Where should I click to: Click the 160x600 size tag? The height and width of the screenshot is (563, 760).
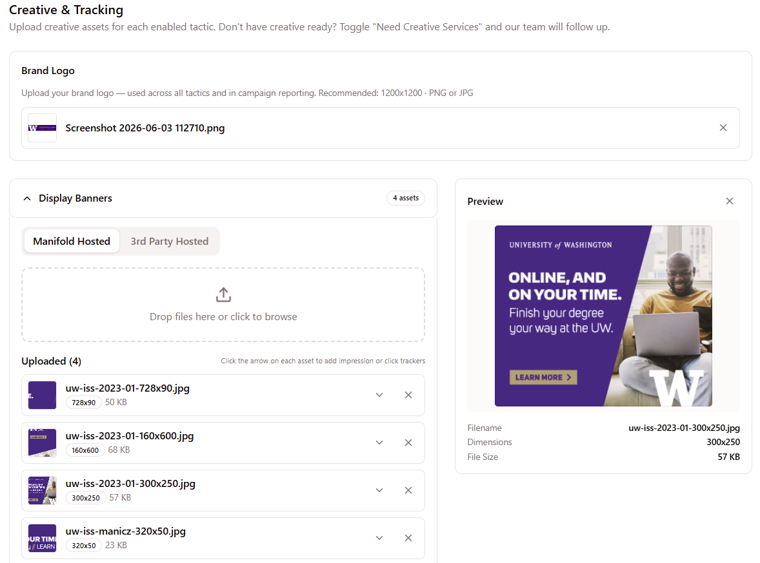pos(85,450)
